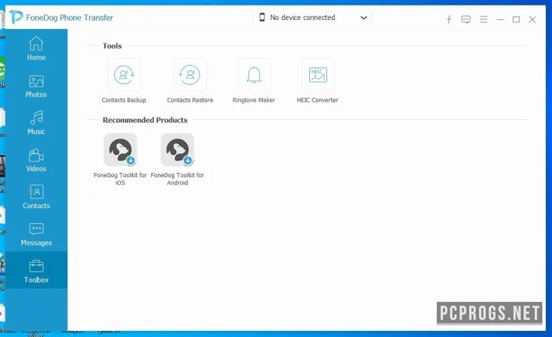Open the Contacts Restore tool
The height and width of the screenshot is (337, 552).
(190, 75)
